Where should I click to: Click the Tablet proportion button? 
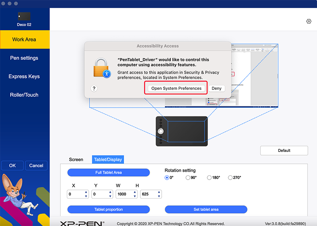pos(109,209)
